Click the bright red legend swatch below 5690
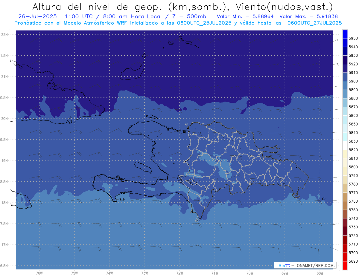Image resolution: width=359 pixels, height=277 pixels. click(345, 265)
